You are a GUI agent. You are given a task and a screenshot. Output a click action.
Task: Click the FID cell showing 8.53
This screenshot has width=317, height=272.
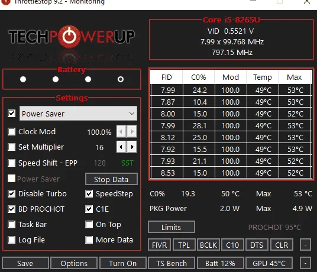tap(167, 173)
